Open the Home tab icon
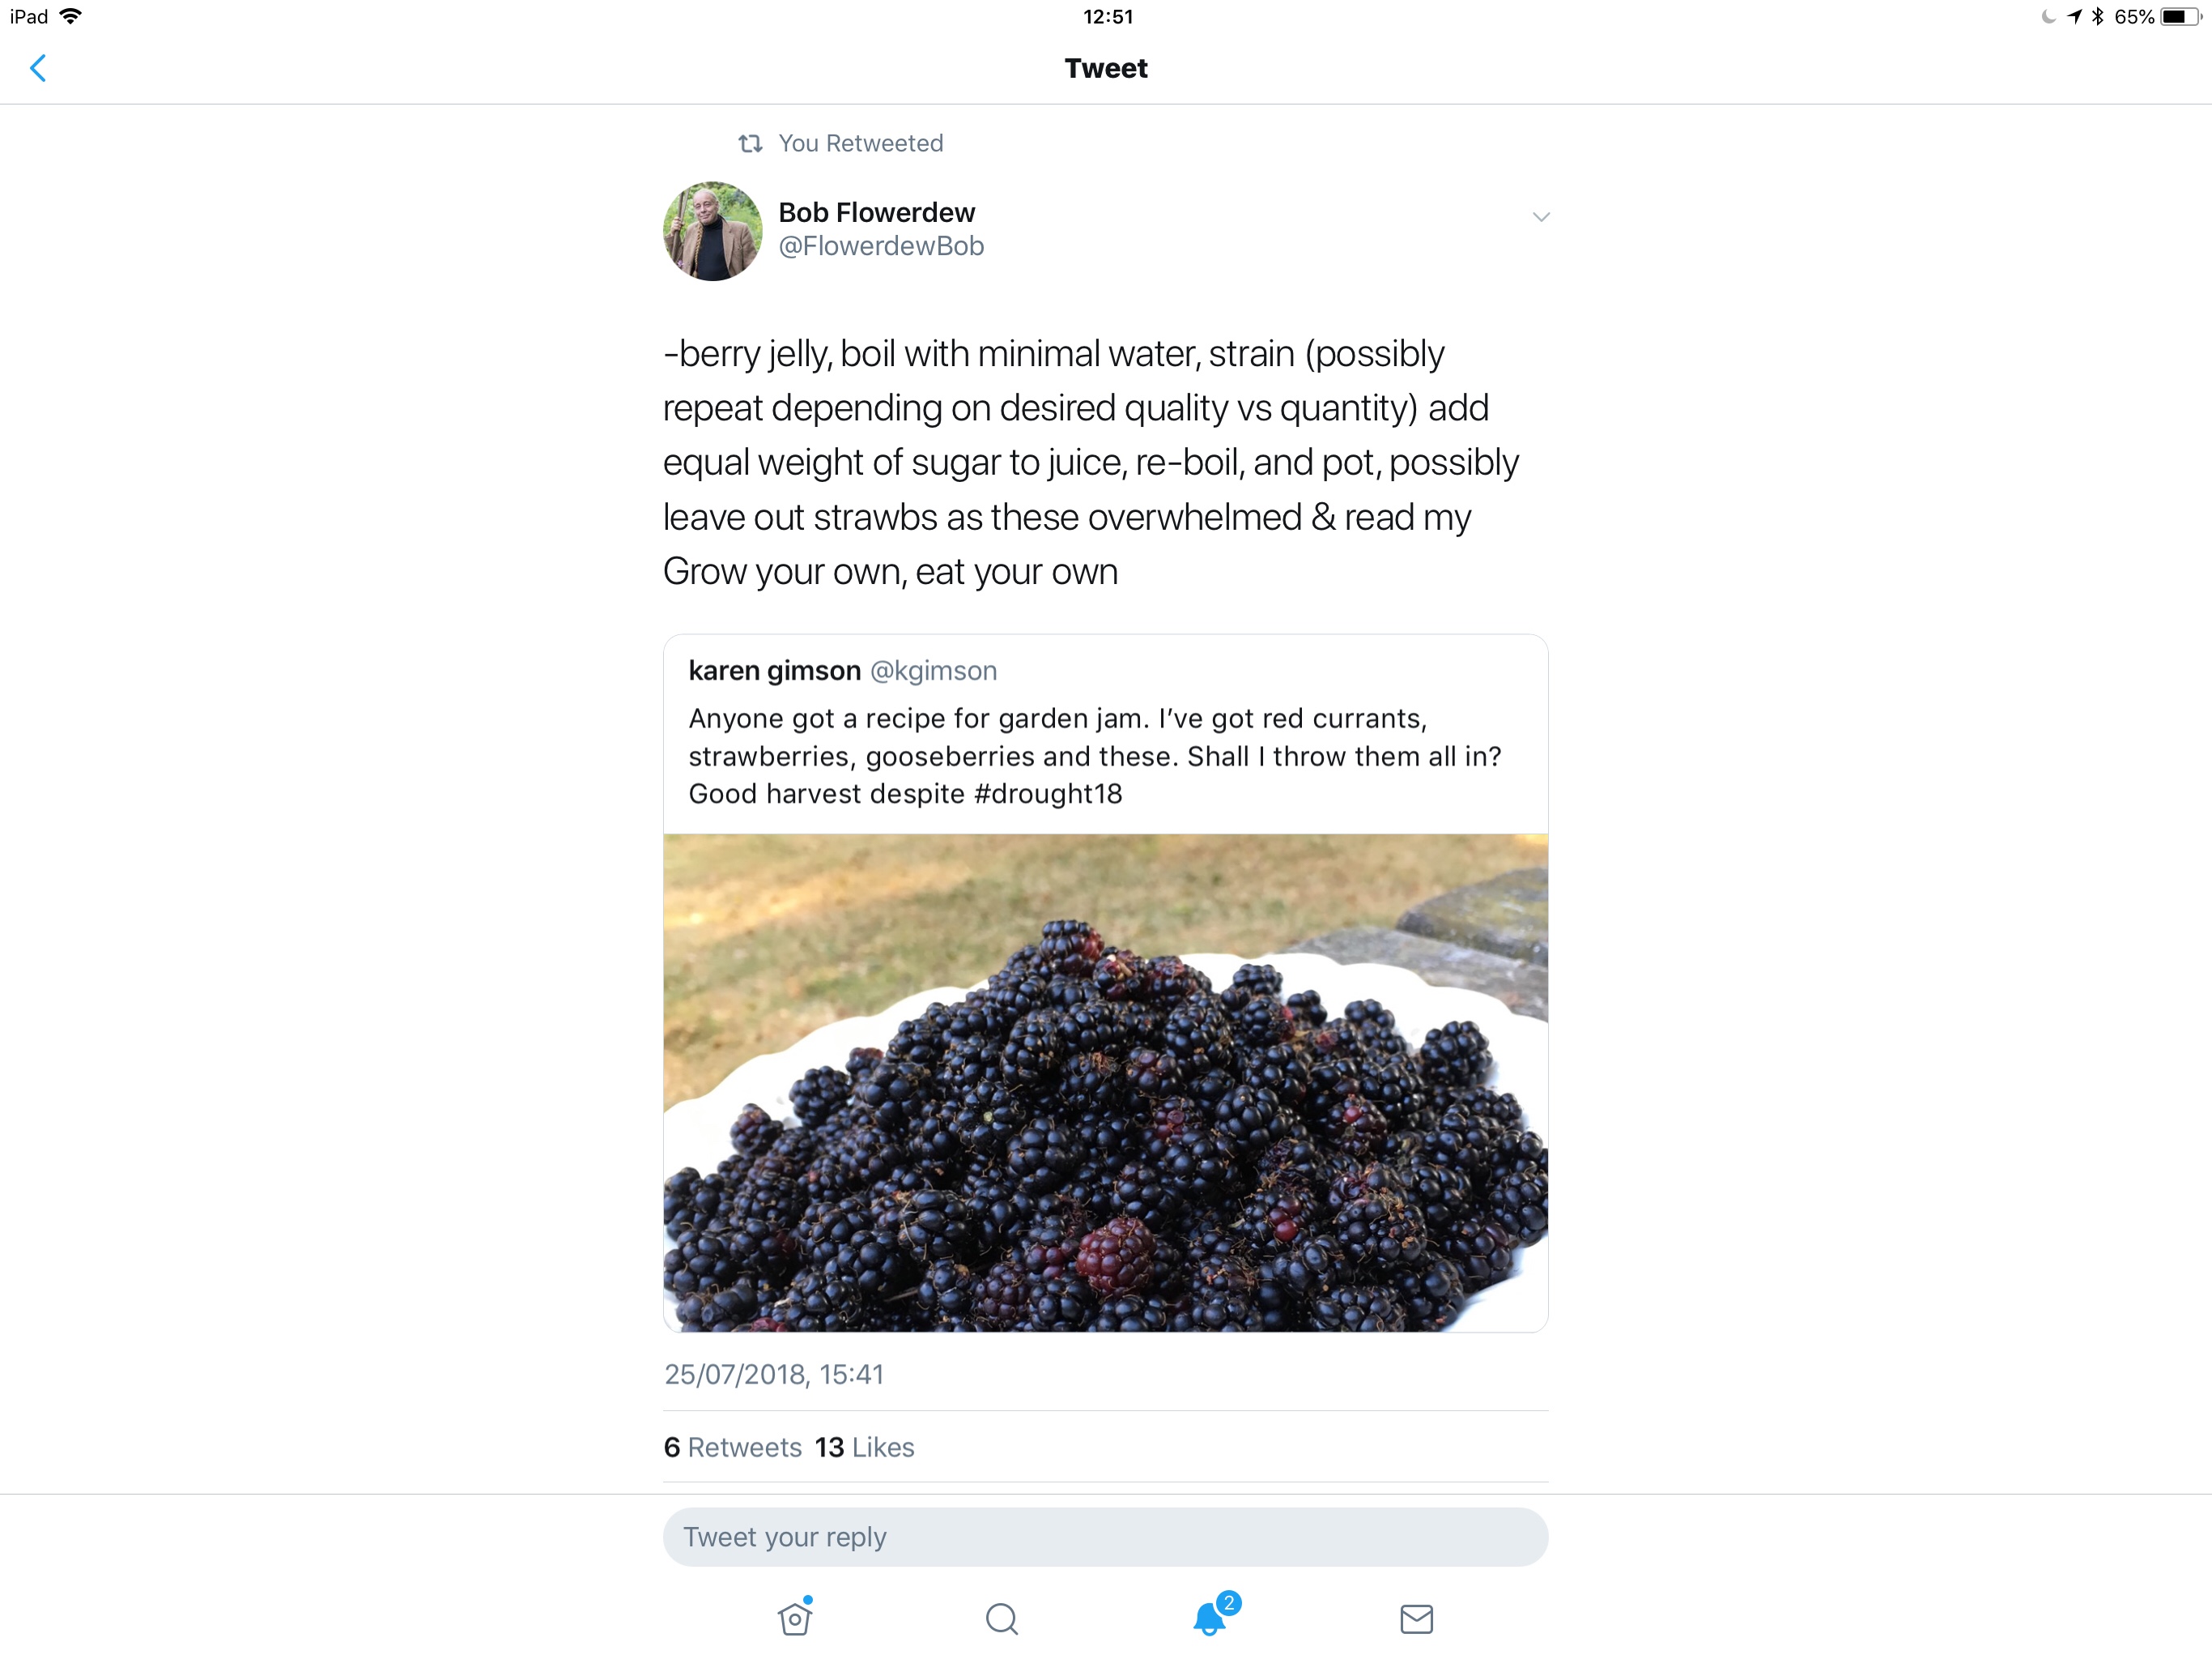This screenshot has height=1659, width=2212. tap(795, 1618)
